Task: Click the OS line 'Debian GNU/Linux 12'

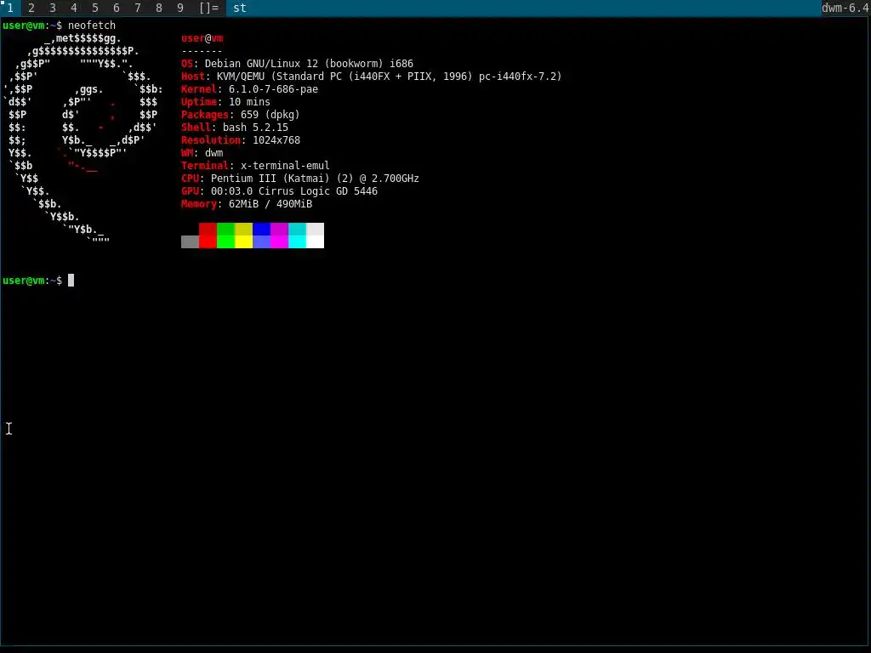Action: 297,63
